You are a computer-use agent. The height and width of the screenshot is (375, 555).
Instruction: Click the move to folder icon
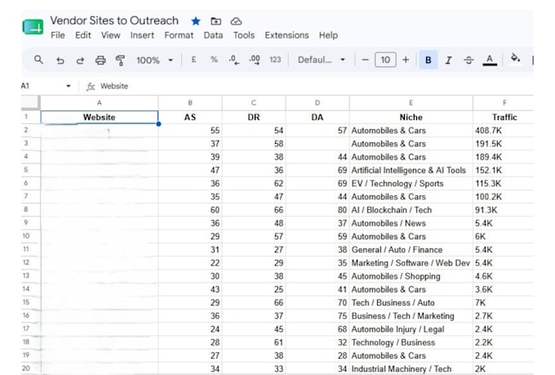[216, 21]
